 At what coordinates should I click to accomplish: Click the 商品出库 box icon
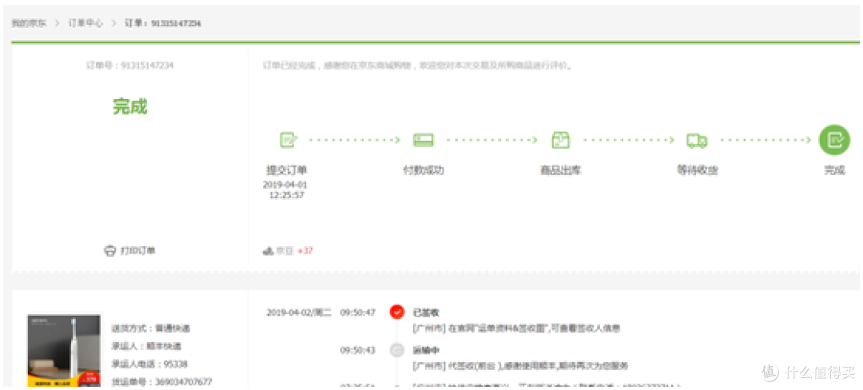pyautogui.click(x=560, y=141)
